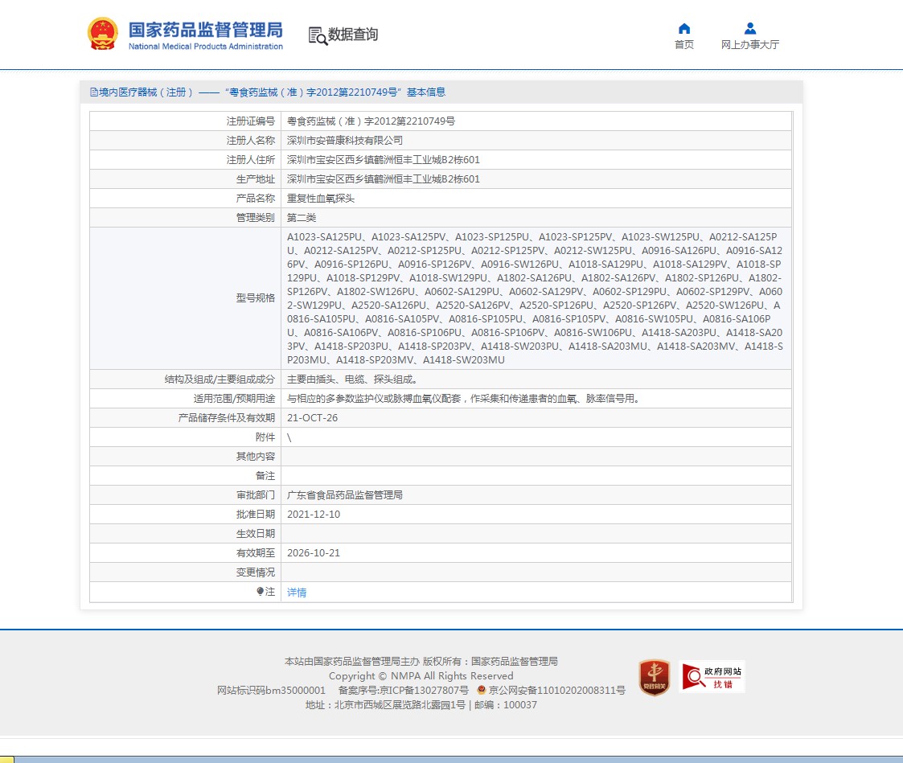Click the Copyright © NMPA footer line
903x763 pixels.
421,675
